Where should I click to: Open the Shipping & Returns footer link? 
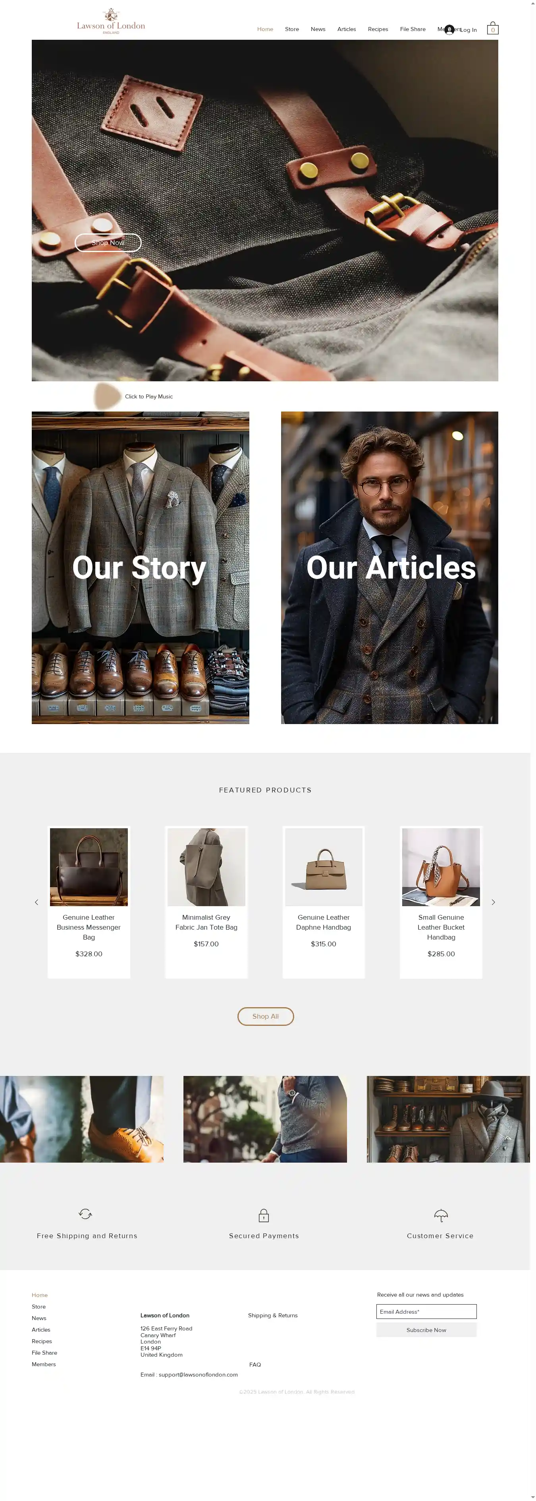click(272, 1315)
